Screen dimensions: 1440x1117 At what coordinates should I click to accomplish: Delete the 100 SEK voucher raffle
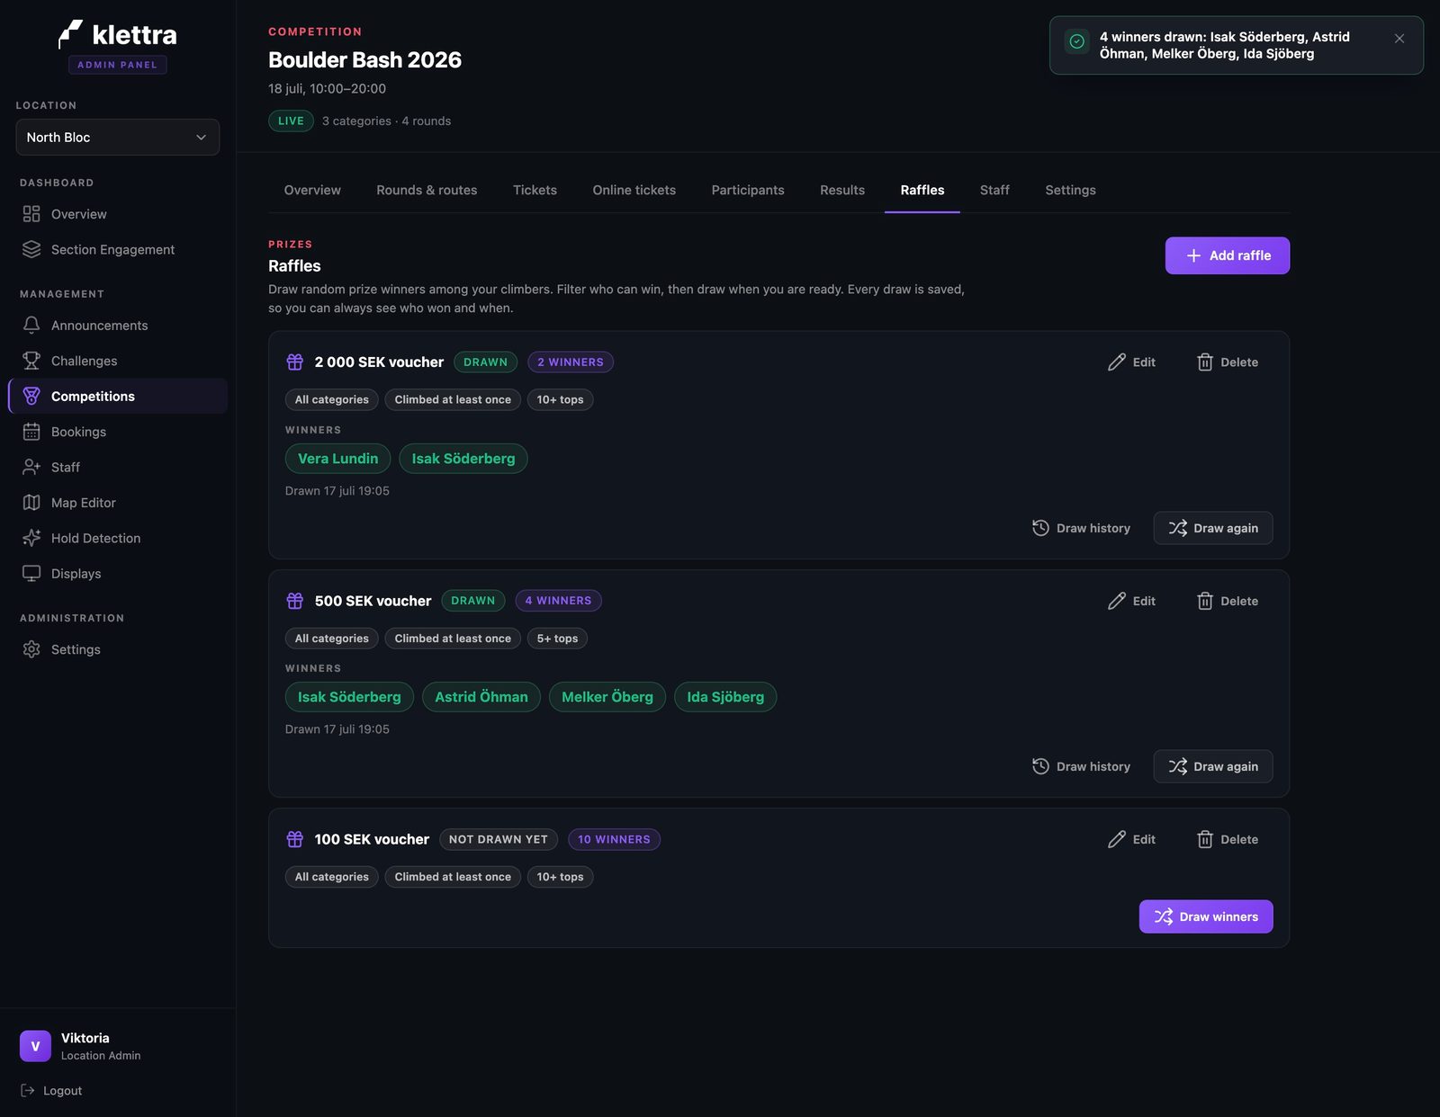pyautogui.click(x=1228, y=839)
